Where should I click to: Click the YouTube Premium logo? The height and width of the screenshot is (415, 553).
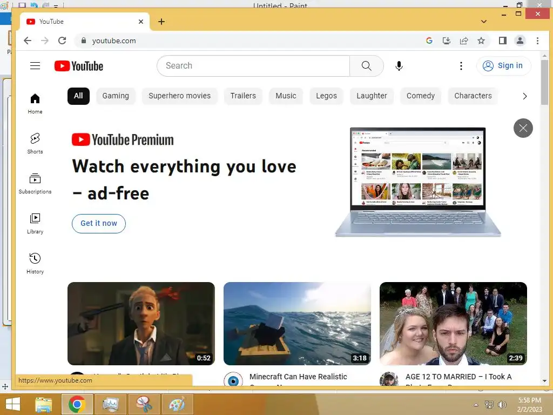[x=123, y=140]
